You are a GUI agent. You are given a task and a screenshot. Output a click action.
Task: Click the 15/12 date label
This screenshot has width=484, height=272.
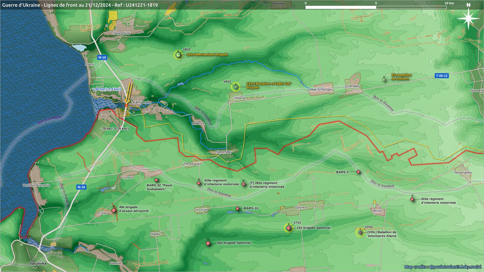(x=187, y=50)
